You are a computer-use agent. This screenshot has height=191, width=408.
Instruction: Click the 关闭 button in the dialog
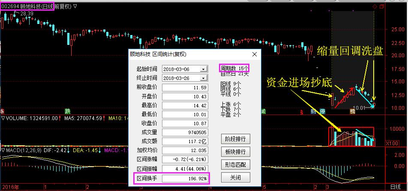235,177
